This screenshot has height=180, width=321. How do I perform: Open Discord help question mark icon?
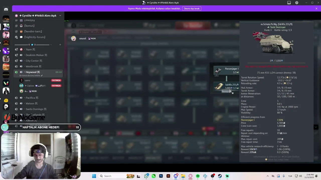click(x=297, y=3)
